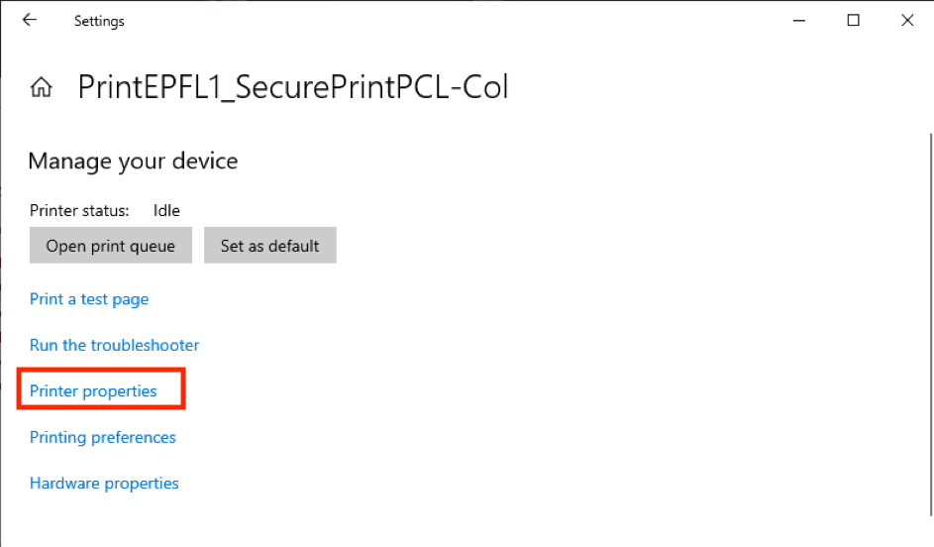Click the Printer status label
Image resolution: width=934 pixels, height=547 pixels.
[79, 210]
